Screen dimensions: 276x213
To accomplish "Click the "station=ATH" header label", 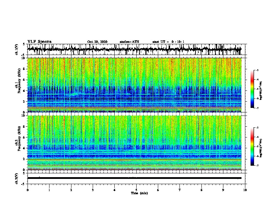I will (129, 42).
